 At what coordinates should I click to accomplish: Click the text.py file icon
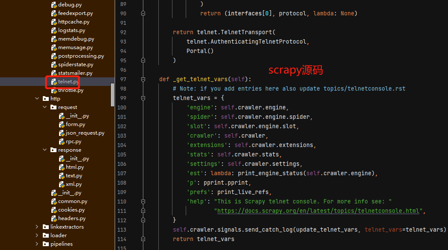[62, 176]
